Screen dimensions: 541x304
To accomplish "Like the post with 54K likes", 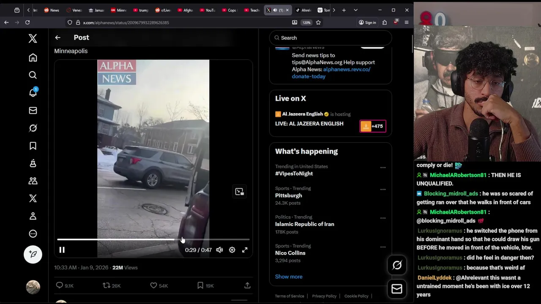I will point(159,286).
